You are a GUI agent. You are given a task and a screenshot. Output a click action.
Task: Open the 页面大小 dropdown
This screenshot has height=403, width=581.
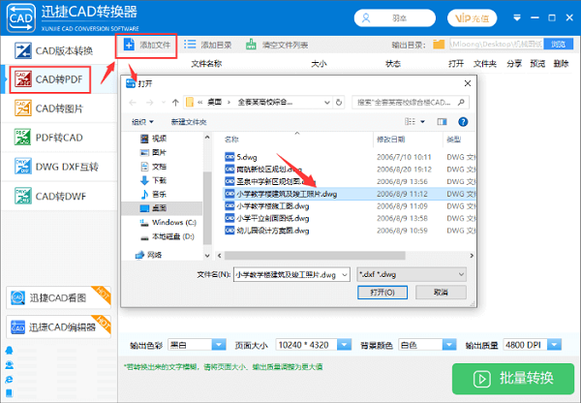click(x=344, y=345)
